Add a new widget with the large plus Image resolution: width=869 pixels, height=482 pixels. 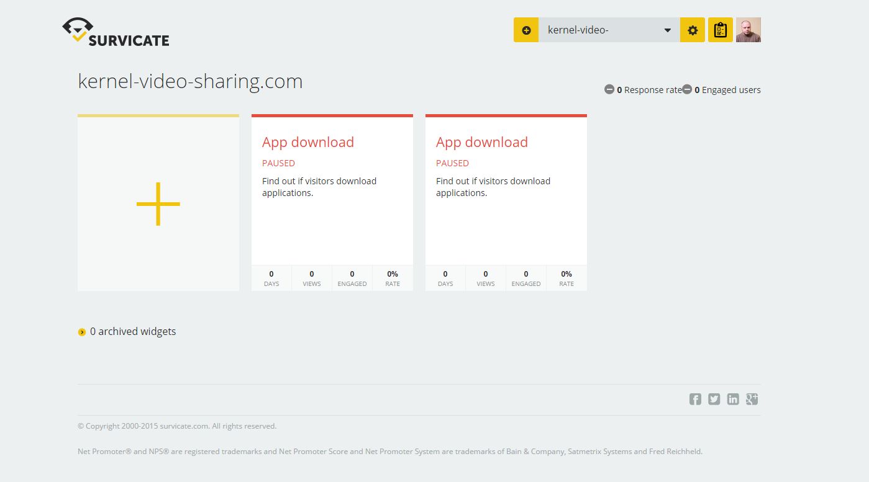pos(158,203)
